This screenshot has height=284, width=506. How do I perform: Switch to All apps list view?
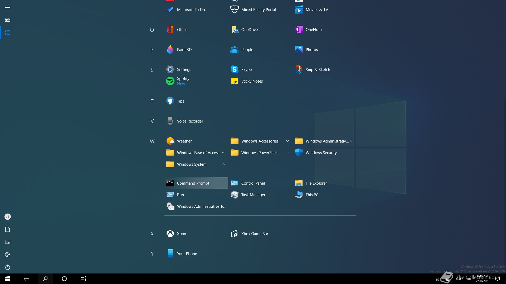pos(8,33)
